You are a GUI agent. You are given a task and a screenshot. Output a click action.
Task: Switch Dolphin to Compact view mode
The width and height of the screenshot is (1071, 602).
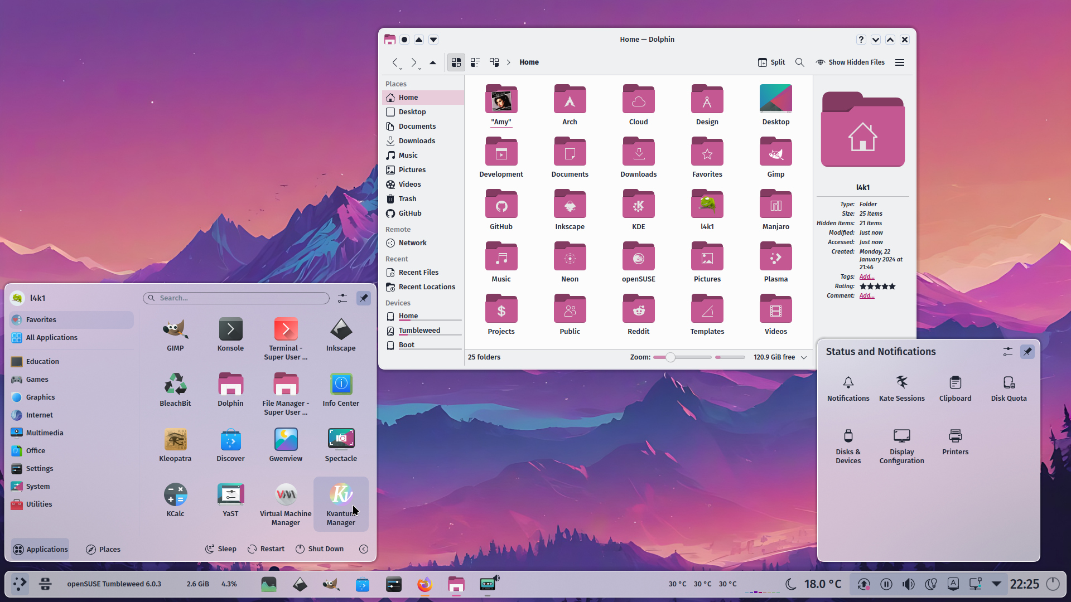tap(475, 62)
